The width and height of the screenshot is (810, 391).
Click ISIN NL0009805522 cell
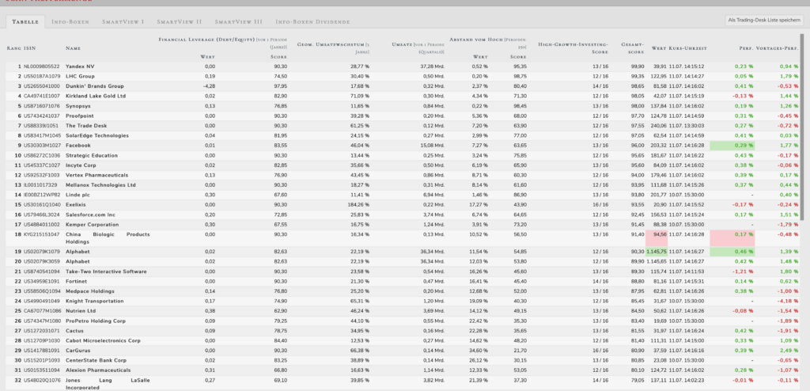click(x=41, y=66)
